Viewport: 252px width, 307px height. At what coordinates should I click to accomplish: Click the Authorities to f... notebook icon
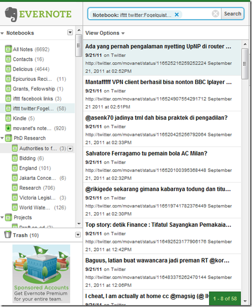(x=14, y=148)
